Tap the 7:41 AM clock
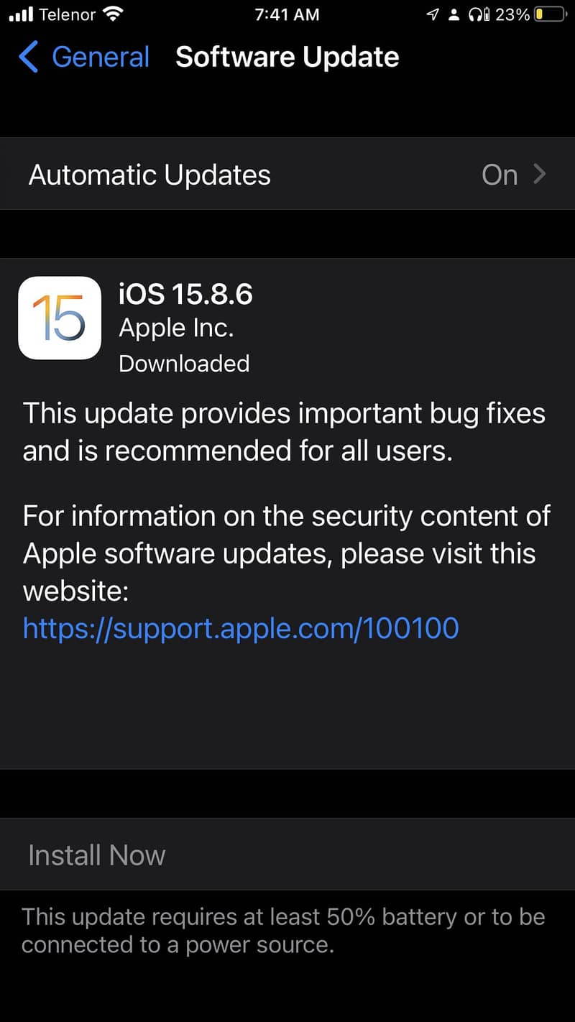Screen dimensions: 575x1022 287,14
